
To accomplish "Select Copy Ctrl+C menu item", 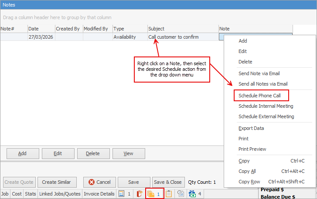I will 270,161.
